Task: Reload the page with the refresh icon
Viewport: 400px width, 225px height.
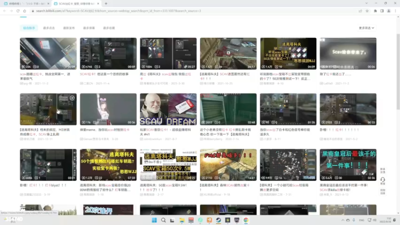Action: coord(18,11)
